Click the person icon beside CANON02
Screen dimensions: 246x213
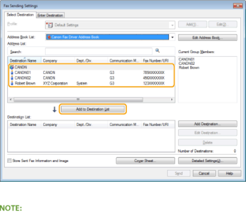[12, 78]
